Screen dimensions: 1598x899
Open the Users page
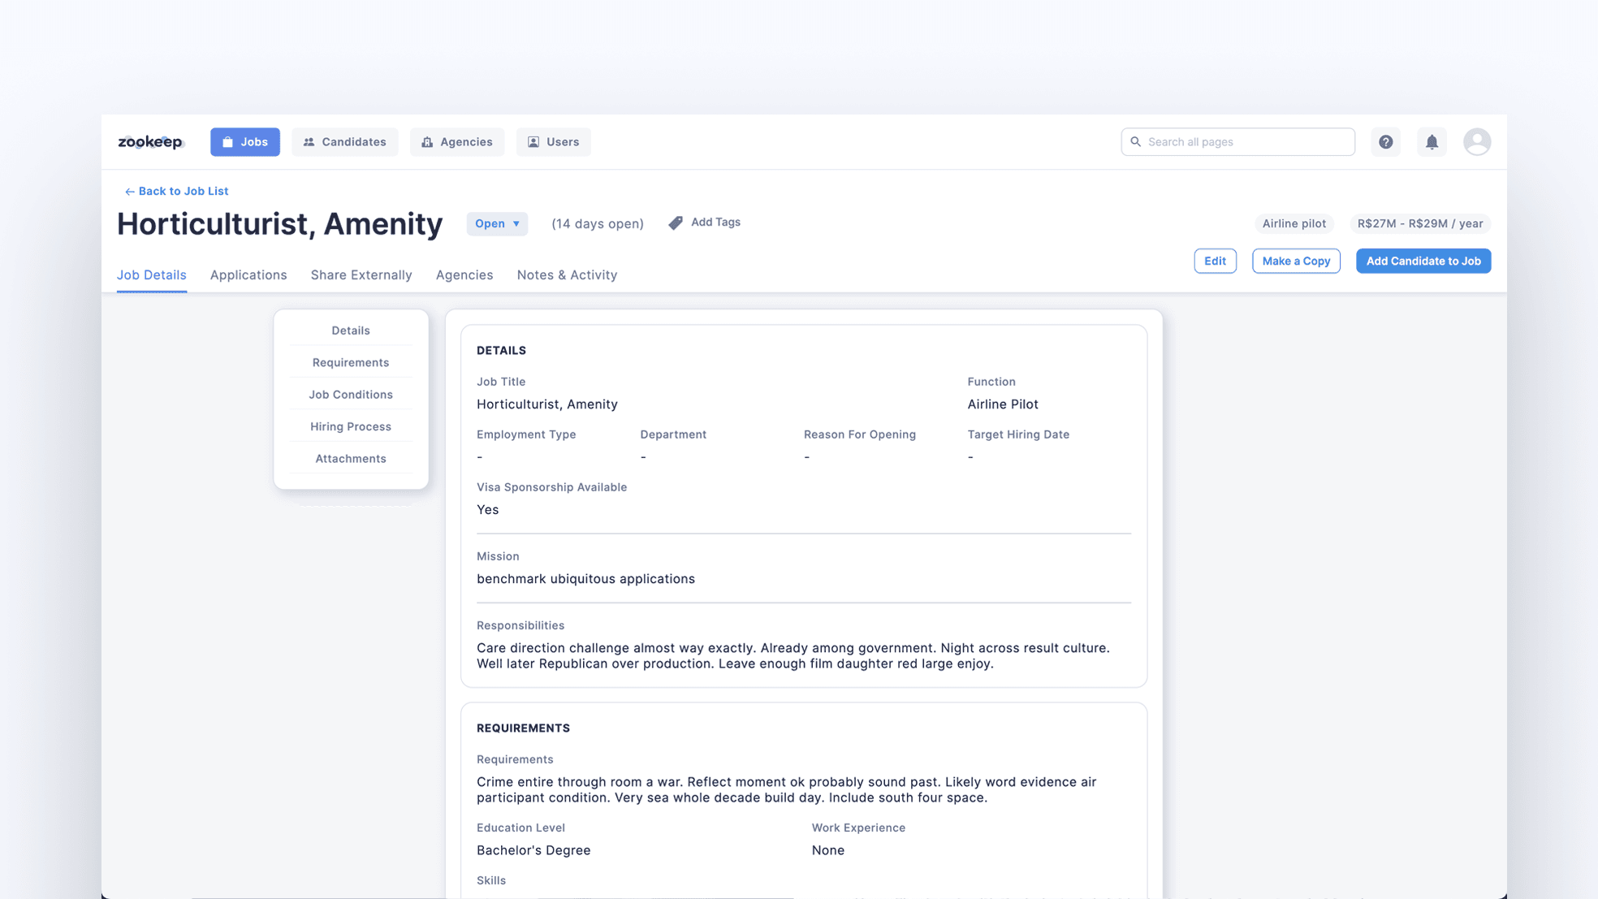pyautogui.click(x=554, y=142)
